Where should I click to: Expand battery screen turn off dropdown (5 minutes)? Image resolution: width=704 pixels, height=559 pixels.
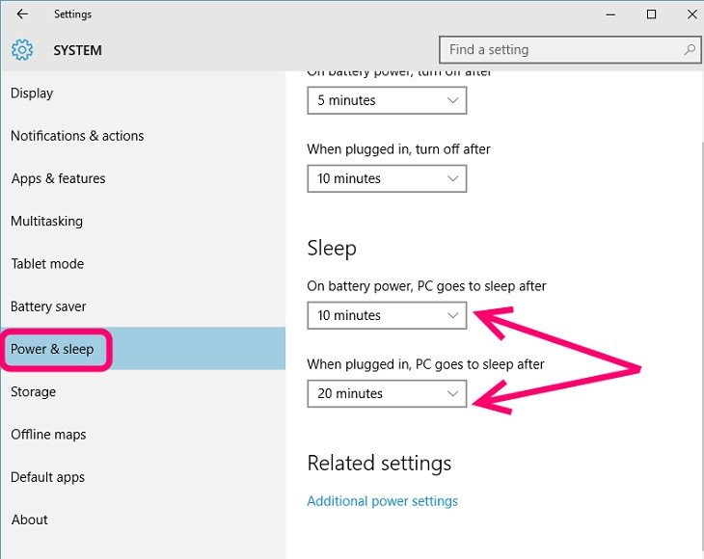387,100
